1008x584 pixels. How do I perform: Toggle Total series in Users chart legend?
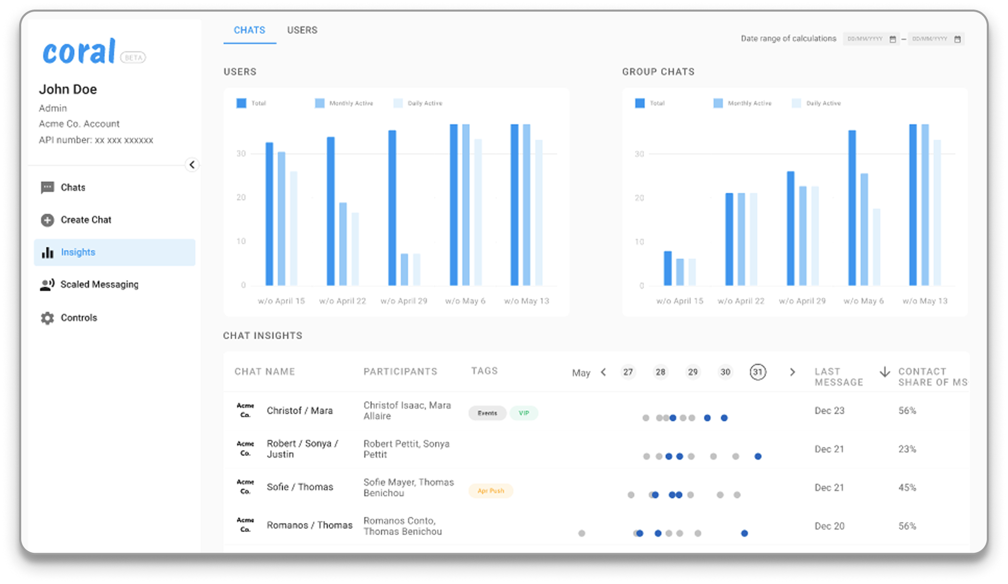(x=241, y=103)
